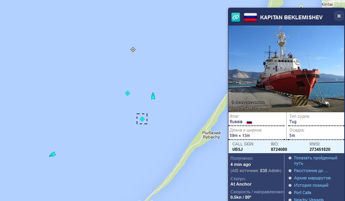Select the cyan ship heading southwest

[52, 154]
